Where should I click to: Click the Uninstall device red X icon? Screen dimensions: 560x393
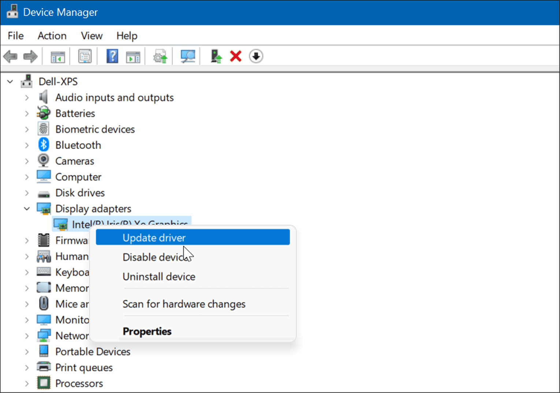(235, 56)
